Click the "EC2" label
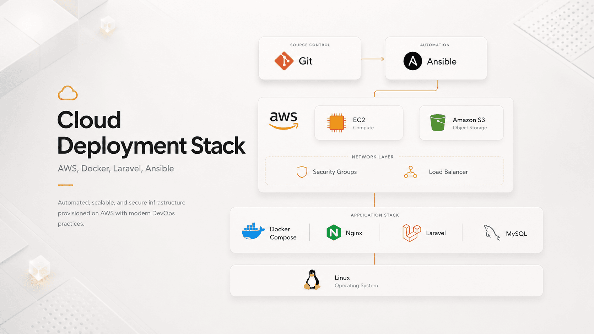594x334 pixels. pos(359,120)
